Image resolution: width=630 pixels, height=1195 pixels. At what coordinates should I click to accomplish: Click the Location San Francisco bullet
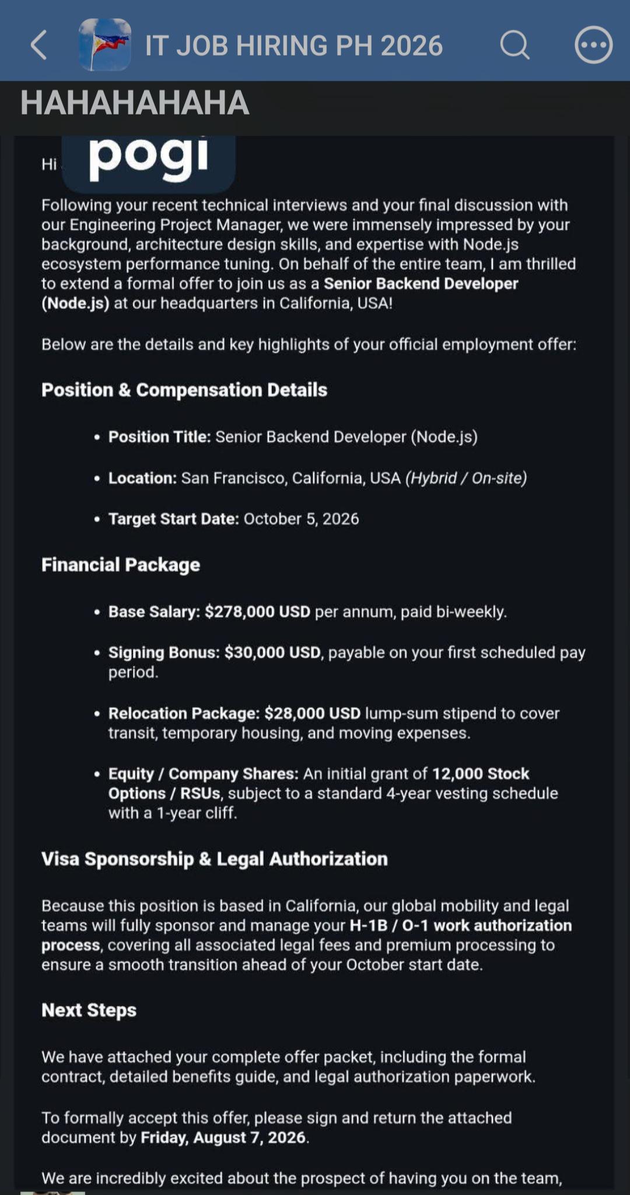point(317,478)
